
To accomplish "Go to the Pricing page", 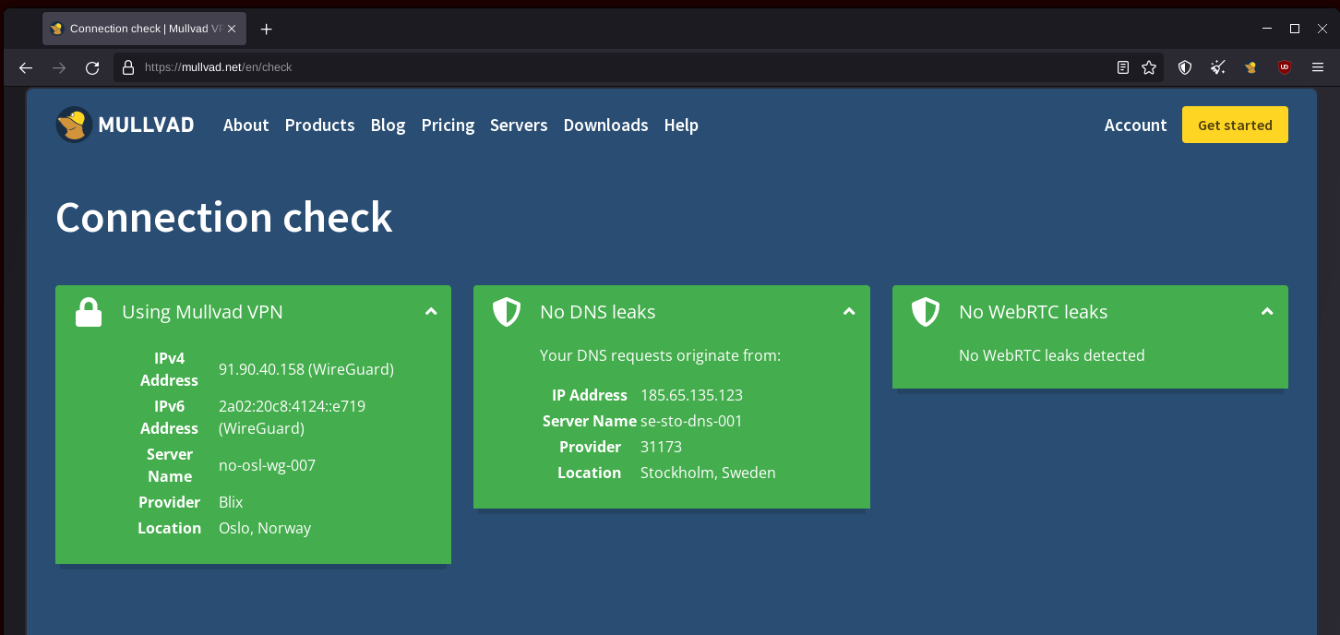I will point(448,125).
